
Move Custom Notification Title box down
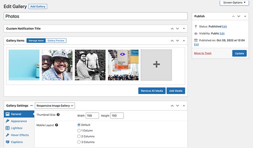tap(177, 29)
